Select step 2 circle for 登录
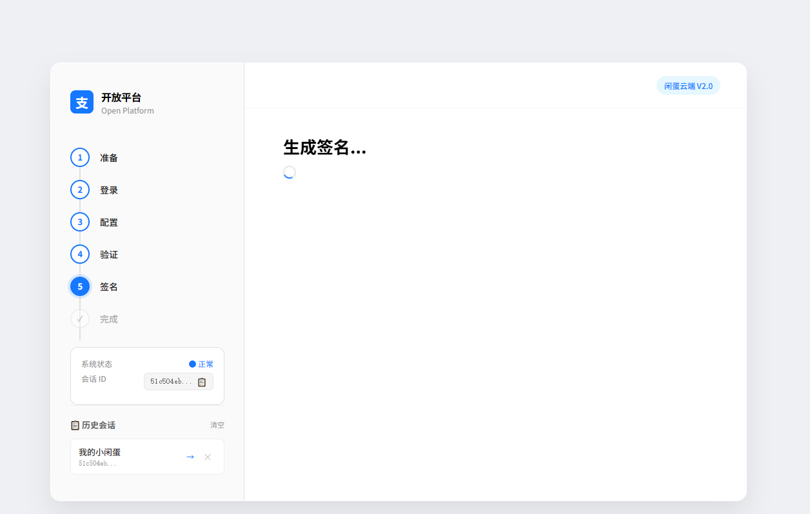The image size is (810, 514). [80, 190]
